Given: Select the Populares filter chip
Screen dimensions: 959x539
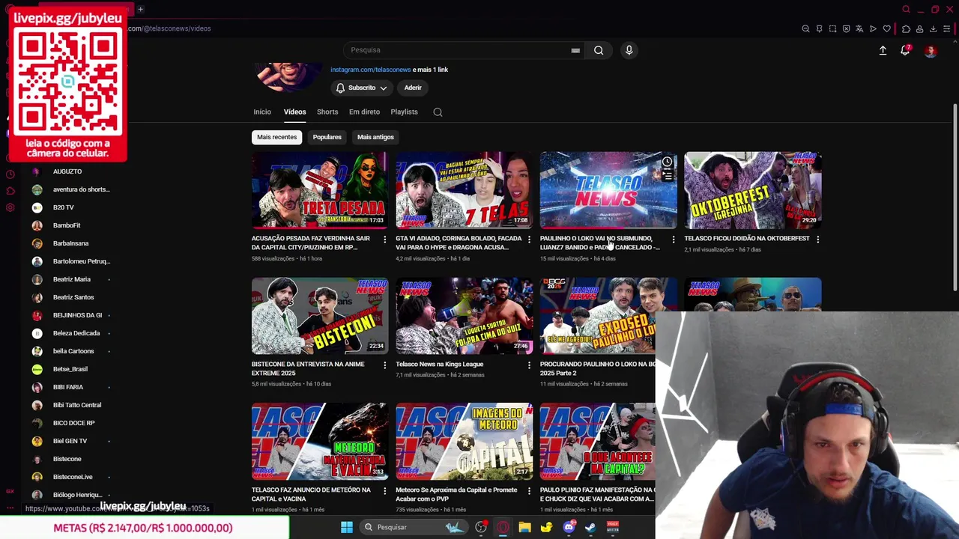Looking at the screenshot, I should click(x=327, y=137).
